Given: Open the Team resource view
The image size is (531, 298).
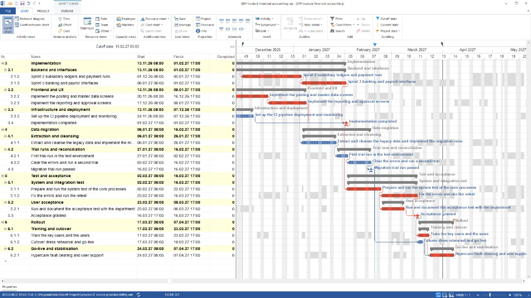Looking at the screenshot, I should [x=102, y=25].
